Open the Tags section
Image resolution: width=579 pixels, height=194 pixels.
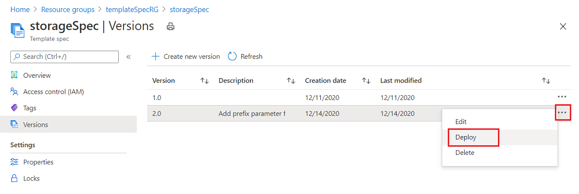tap(29, 108)
